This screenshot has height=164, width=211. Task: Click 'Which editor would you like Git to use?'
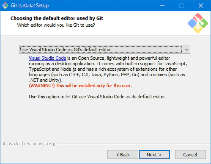click(56, 25)
